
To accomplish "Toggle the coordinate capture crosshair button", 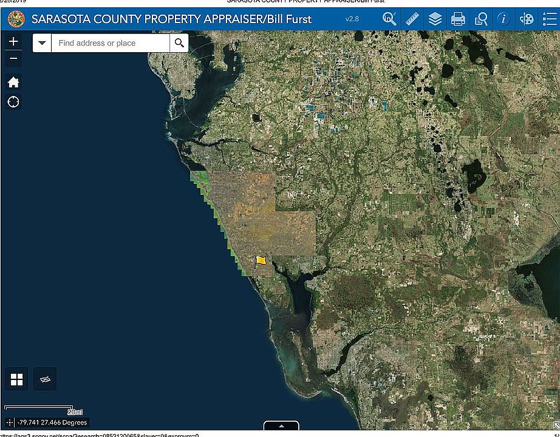I will tap(10, 422).
